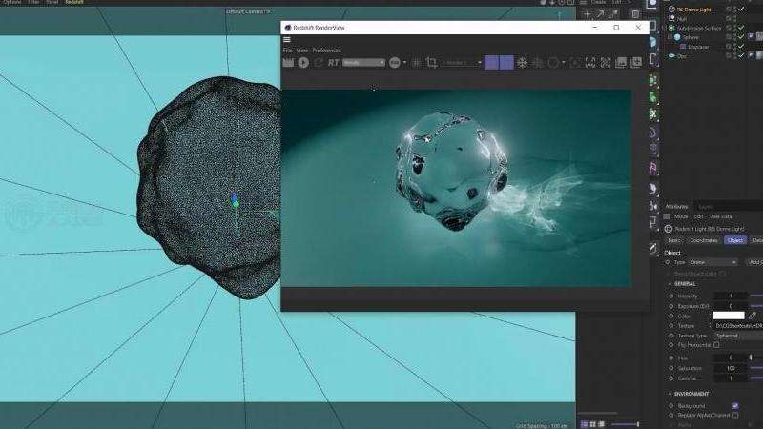Collapse the Subdivision Surface hierarchy
763x429 pixels.
tap(665, 28)
